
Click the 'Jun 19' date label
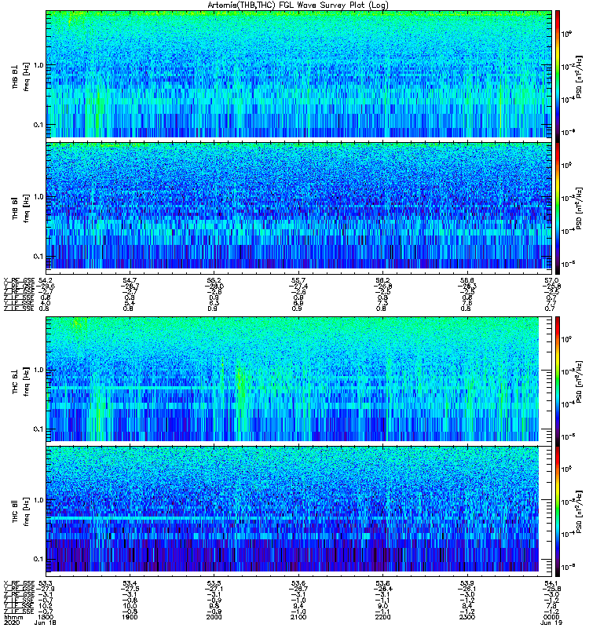(x=551, y=623)
